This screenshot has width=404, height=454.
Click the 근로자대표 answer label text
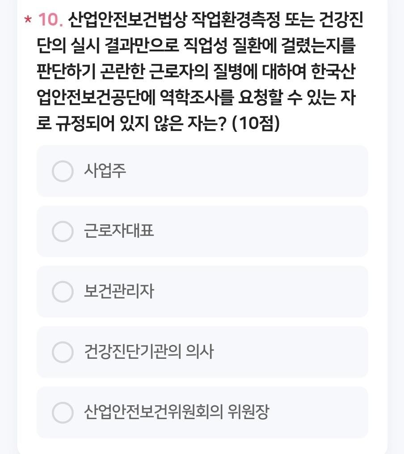pyautogui.click(x=119, y=231)
